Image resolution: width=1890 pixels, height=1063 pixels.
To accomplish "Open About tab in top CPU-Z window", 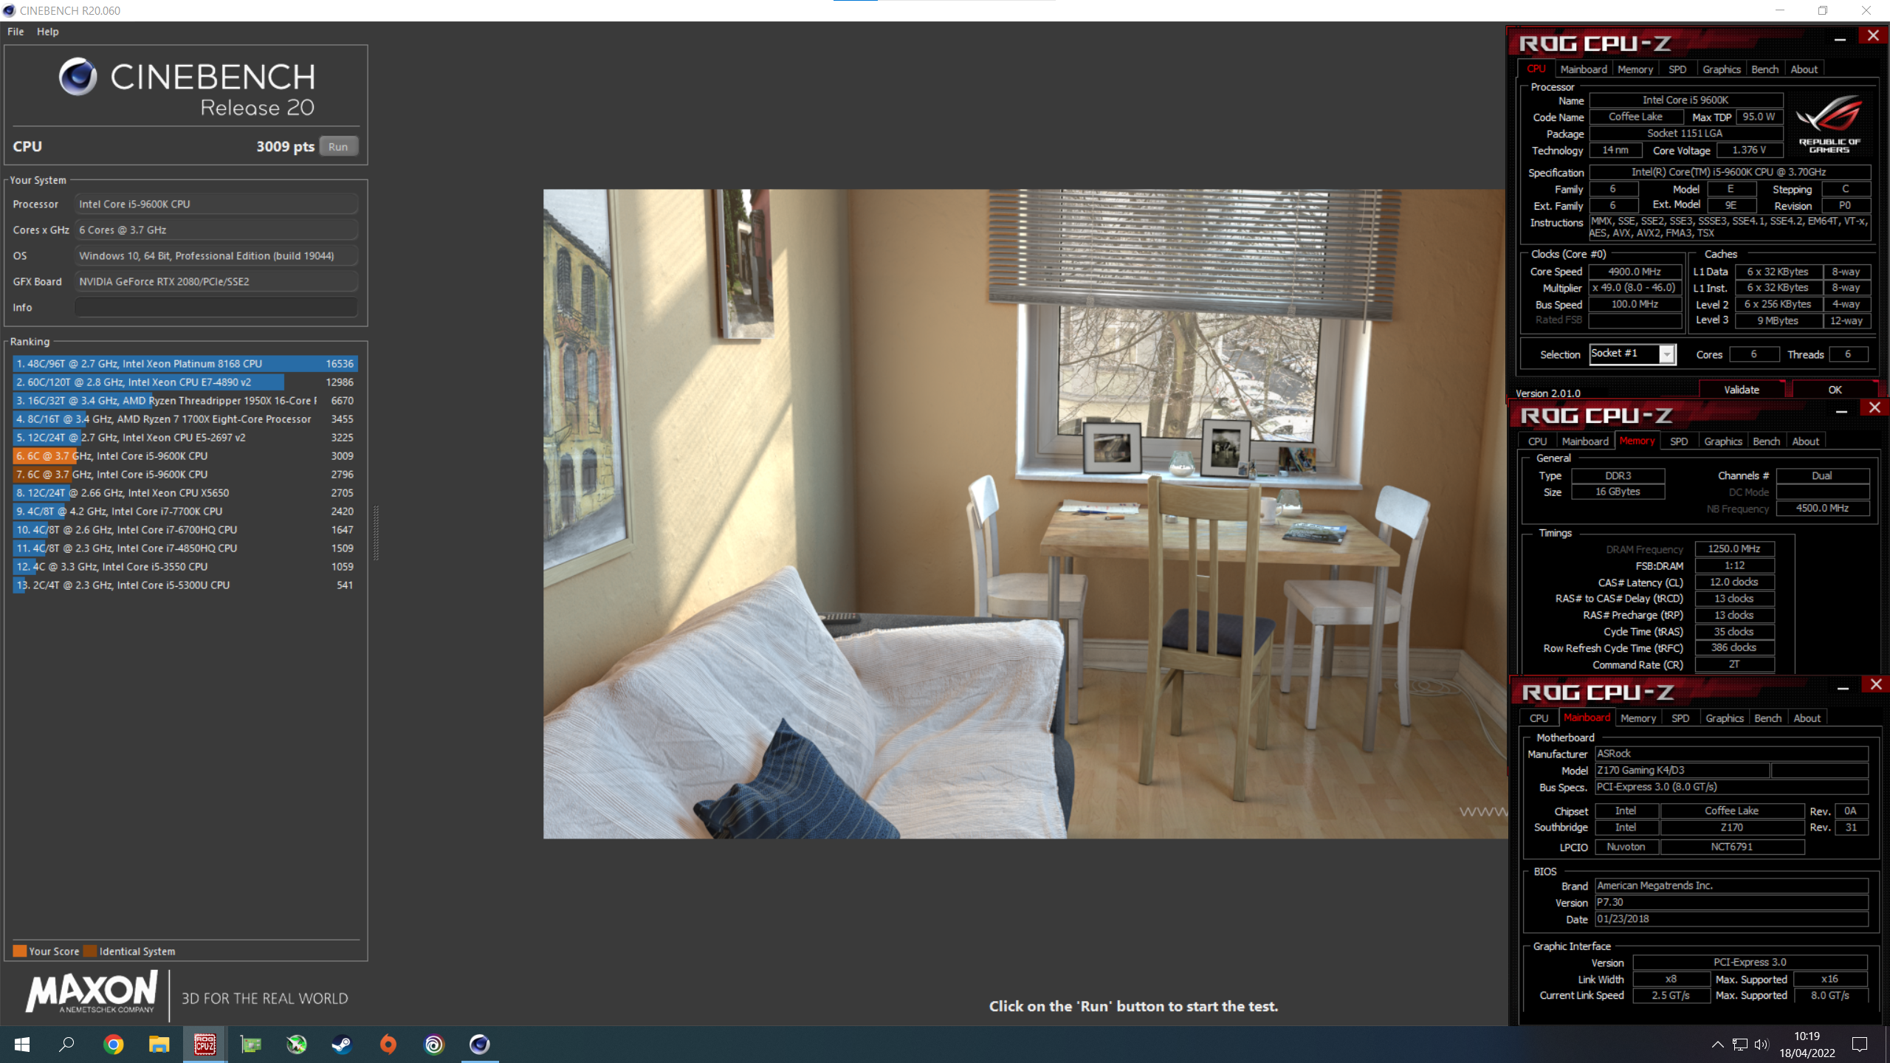I will point(1804,69).
